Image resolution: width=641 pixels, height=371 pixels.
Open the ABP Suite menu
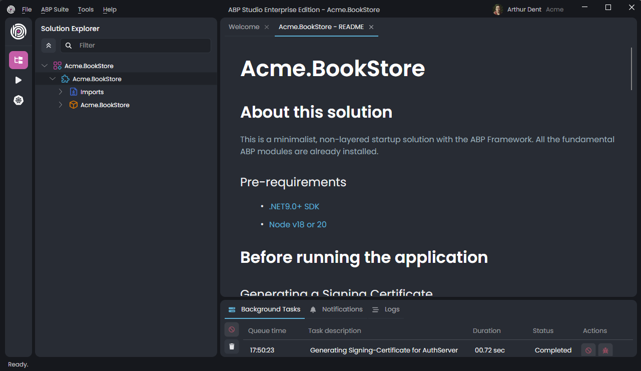tap(54, 9)
